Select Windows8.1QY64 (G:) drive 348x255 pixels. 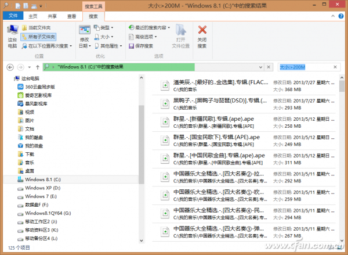point(44,213)
